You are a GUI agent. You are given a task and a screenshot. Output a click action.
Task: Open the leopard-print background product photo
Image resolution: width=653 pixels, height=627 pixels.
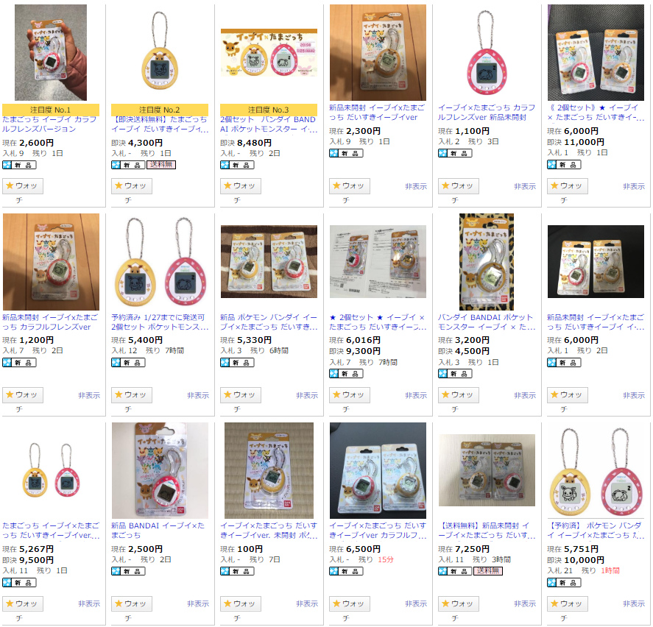pos(487,262)
